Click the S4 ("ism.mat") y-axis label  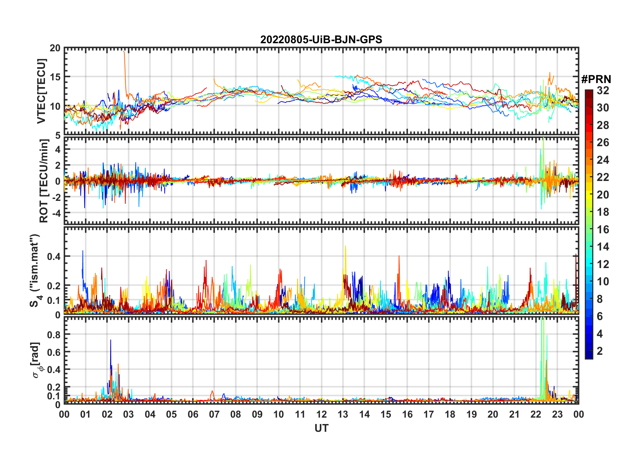pyautogui.click(x=35, y=270)
